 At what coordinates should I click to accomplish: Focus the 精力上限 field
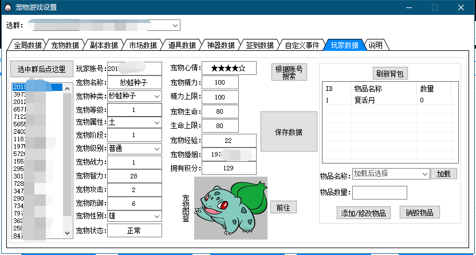[220, 97]
